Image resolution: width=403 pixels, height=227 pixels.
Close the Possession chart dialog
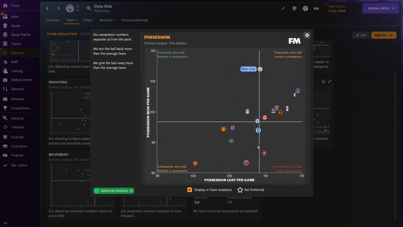pos(307,35)
